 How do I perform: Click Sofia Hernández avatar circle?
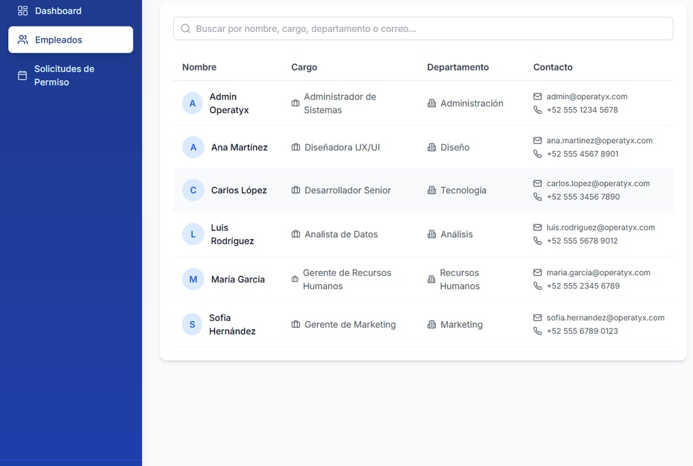point(192,324)
